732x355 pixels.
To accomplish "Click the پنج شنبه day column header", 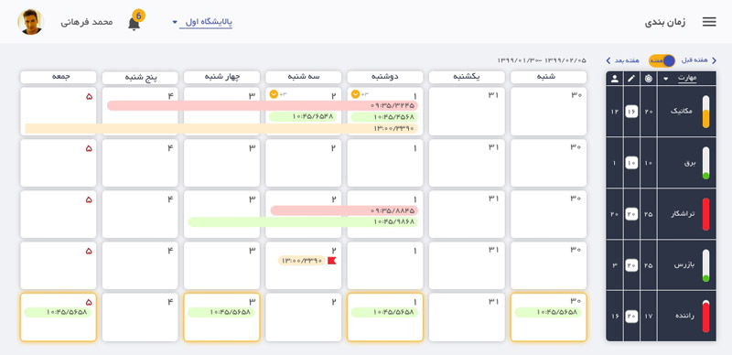I will click(140, 78).
